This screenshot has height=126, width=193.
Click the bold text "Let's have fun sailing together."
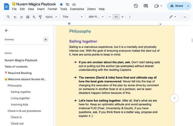pos(100,101)
